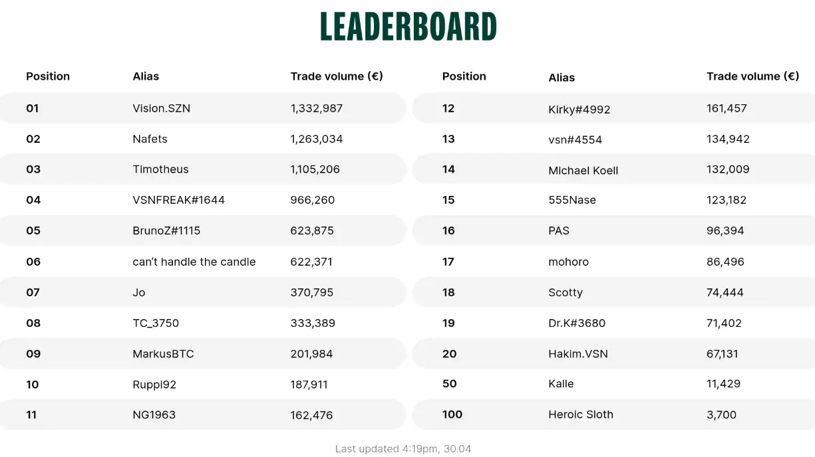Select alias VSNFREAK#1644

point(179,200)
